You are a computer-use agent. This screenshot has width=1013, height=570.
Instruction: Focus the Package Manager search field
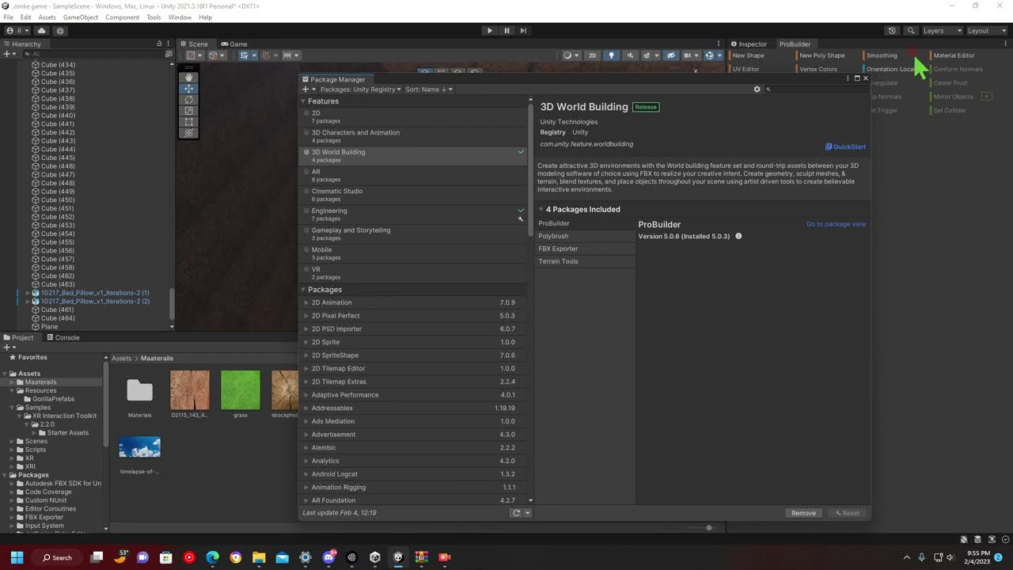[815, 89]
